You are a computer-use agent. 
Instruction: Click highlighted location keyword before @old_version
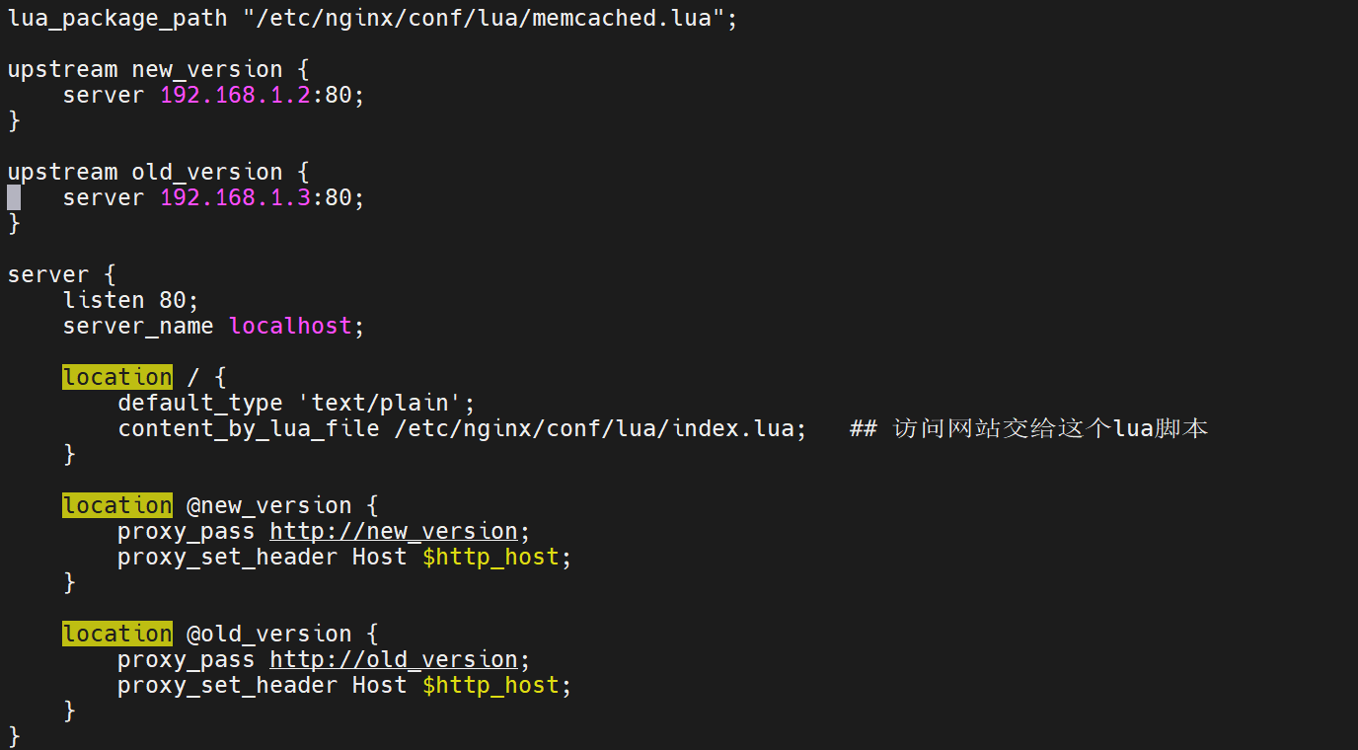tap(117, 634)
